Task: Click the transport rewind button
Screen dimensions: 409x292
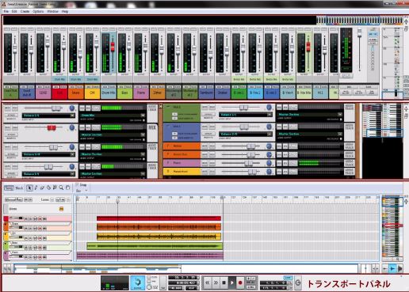Action: point(208,283)
